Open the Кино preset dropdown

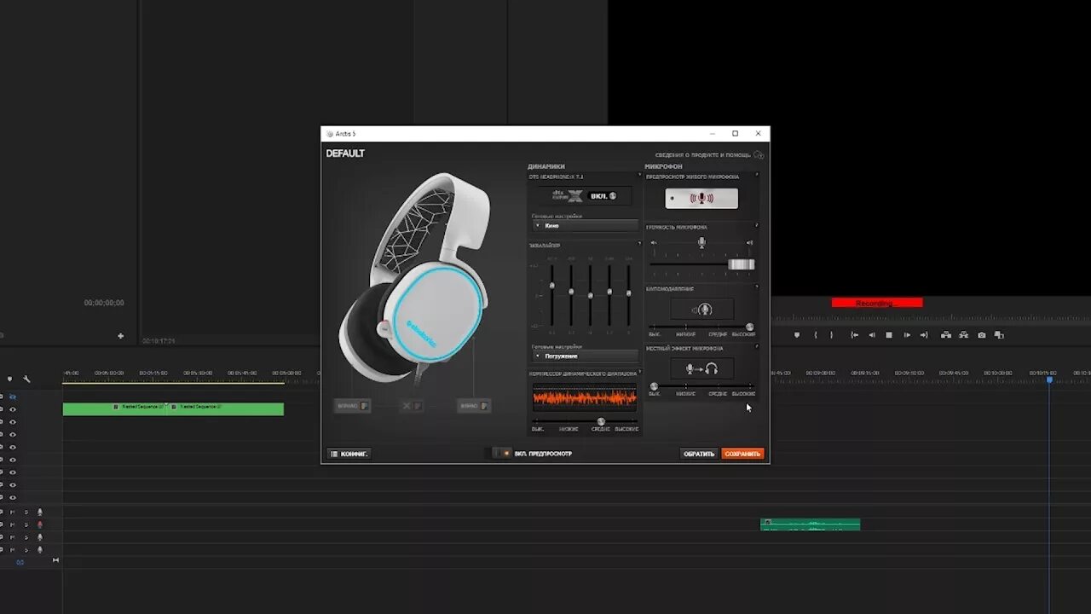coord(585,226)
